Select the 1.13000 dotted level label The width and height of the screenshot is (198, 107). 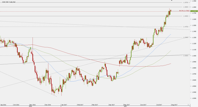point(186,37)
